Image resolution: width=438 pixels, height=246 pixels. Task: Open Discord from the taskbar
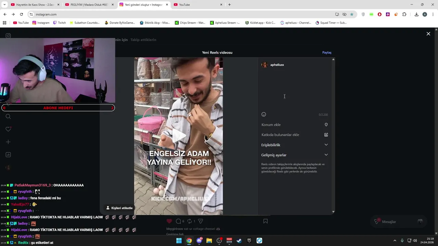[x=199, y=241]
